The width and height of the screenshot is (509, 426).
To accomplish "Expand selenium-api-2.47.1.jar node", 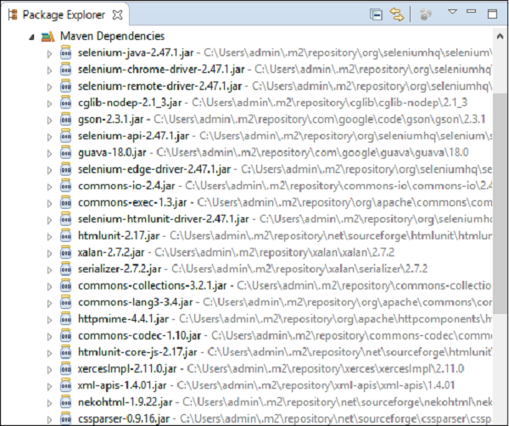I will coord(49,137).
